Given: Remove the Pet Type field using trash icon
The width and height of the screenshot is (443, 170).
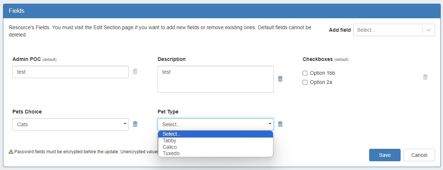Looking at the screenshot, I should pyautogui.click(x=280, y=124).
